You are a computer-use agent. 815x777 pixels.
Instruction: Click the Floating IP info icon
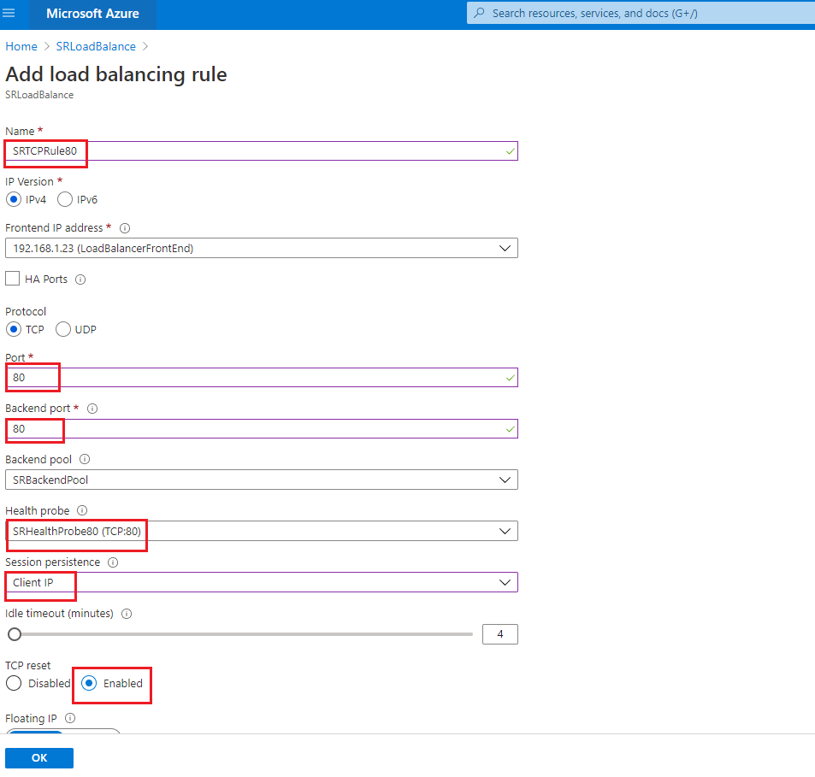click(x=69, y=718)
